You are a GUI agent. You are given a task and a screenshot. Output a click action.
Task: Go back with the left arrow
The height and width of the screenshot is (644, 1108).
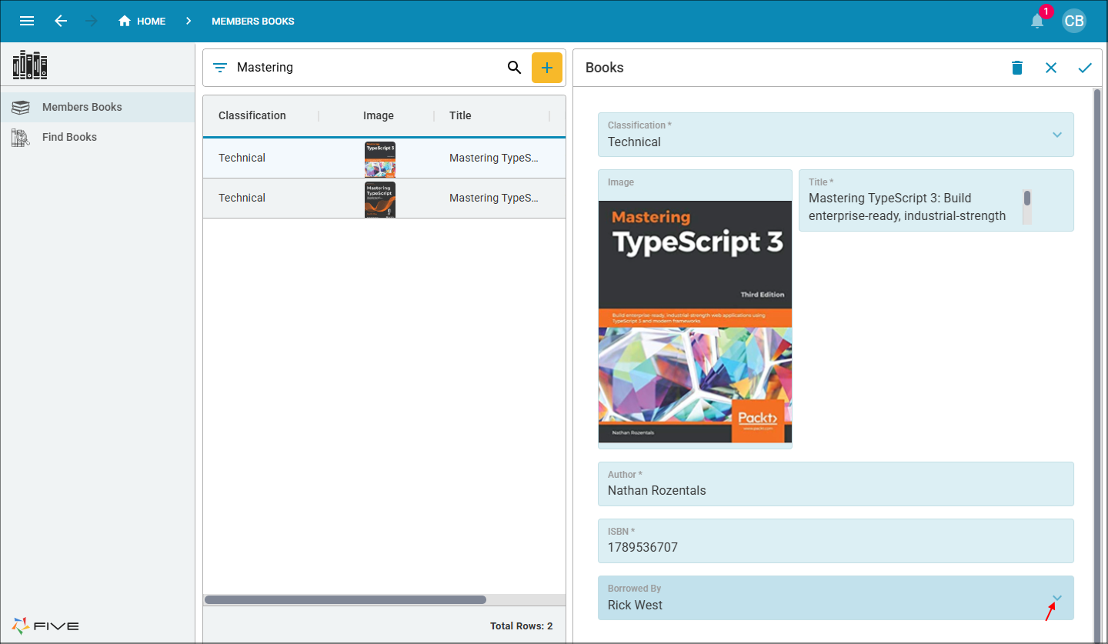click(x=62, y=21)
